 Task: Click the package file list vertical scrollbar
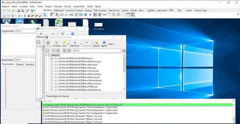124,72
